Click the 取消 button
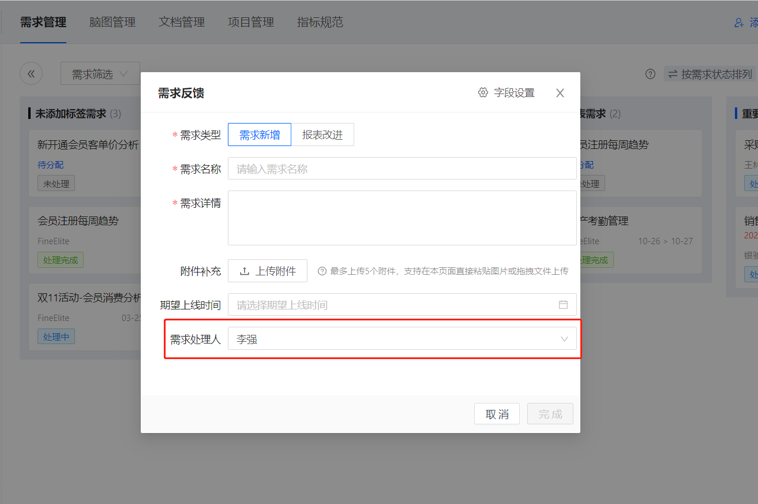 point(497,414)
